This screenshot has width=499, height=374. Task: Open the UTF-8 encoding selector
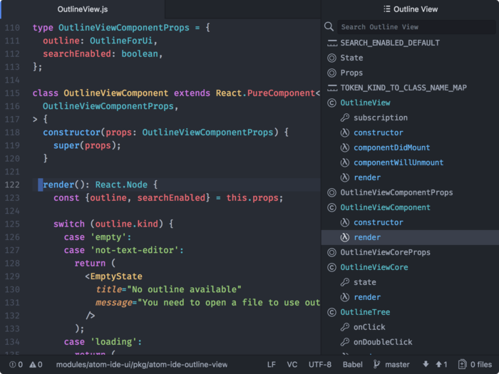pyautogui.click(x=320, y=365)
